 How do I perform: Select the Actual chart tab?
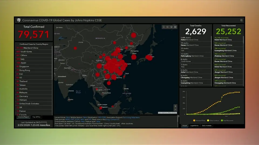point(185,126)
